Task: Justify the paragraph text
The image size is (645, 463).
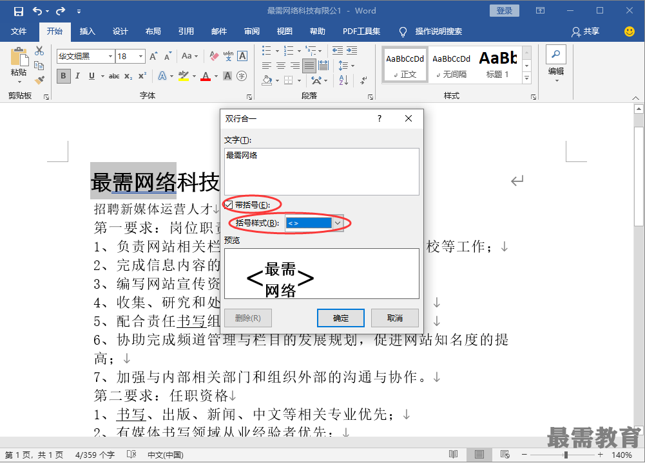Action: [309, 66]
